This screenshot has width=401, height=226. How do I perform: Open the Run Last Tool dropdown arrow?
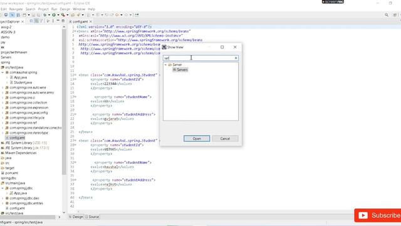(68, 15)
